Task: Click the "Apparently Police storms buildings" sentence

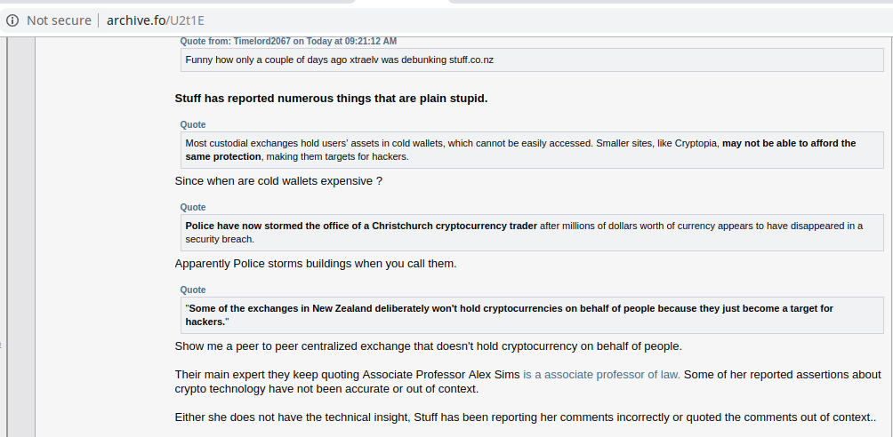Action: 316,264
